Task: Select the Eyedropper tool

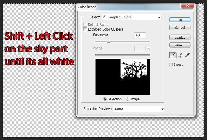Action: point(173,55)
